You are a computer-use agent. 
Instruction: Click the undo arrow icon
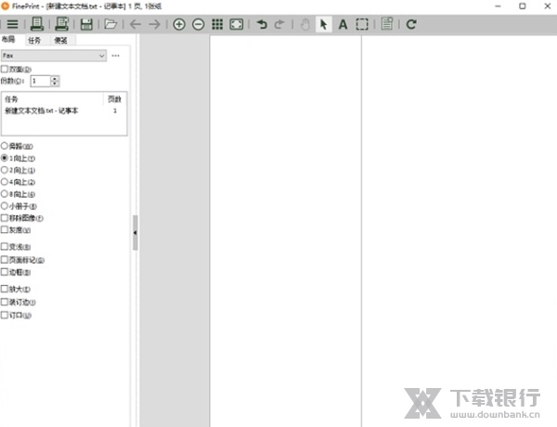[x=261, y=24]
